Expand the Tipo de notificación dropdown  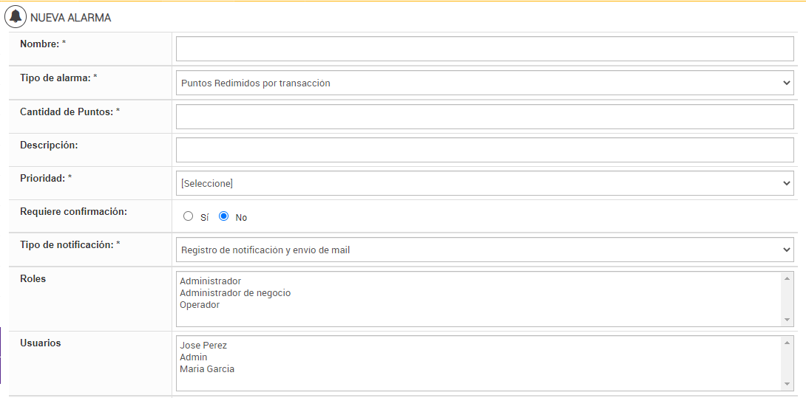click(484, 250)
